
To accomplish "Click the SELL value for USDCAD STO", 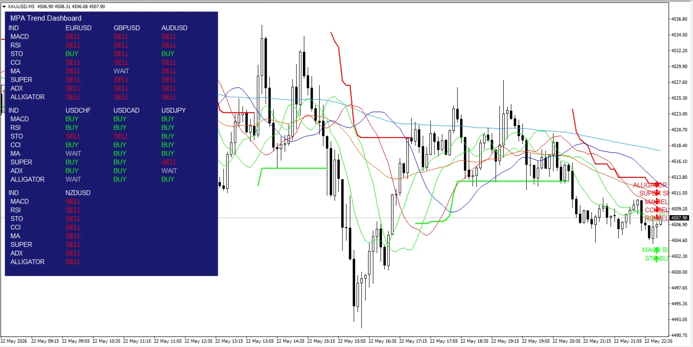I will pos(121,136).
